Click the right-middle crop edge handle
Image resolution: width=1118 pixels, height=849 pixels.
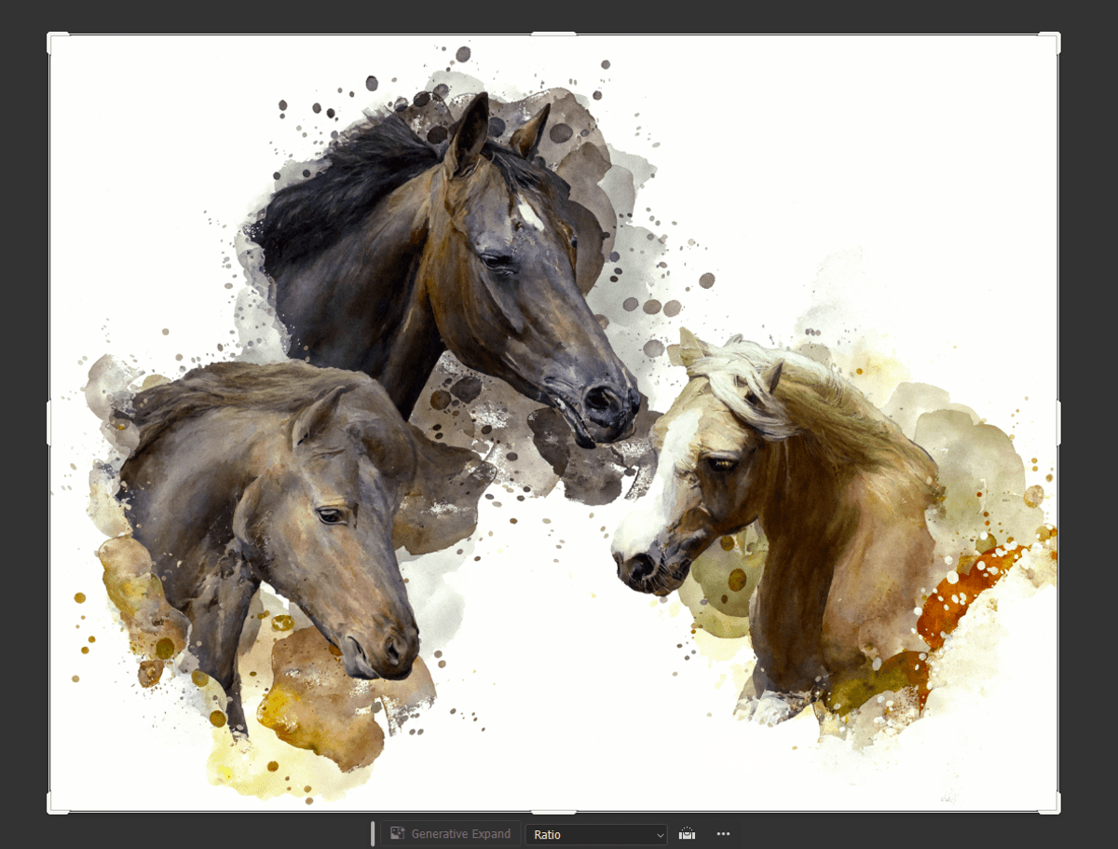(1058, 423)
